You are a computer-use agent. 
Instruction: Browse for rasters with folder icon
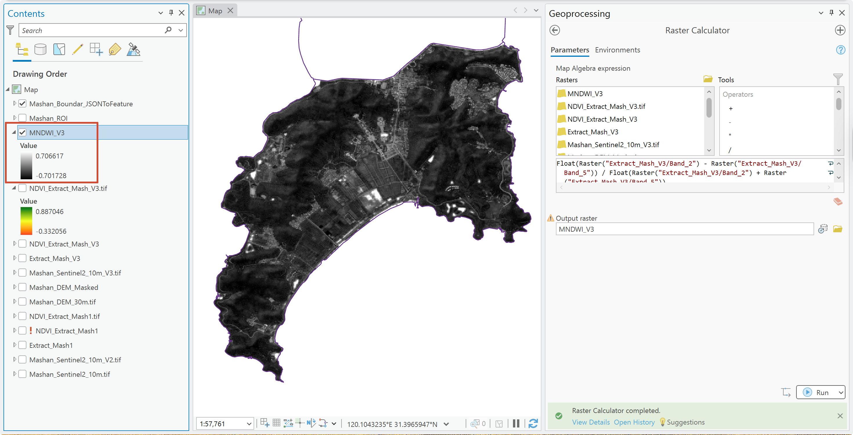708,79
